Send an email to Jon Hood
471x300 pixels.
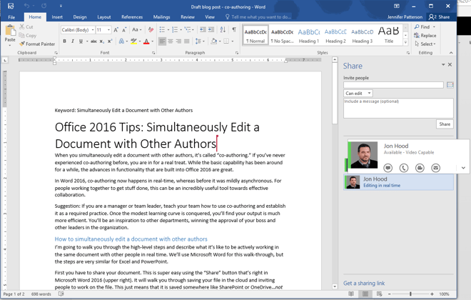click(435, 168)
